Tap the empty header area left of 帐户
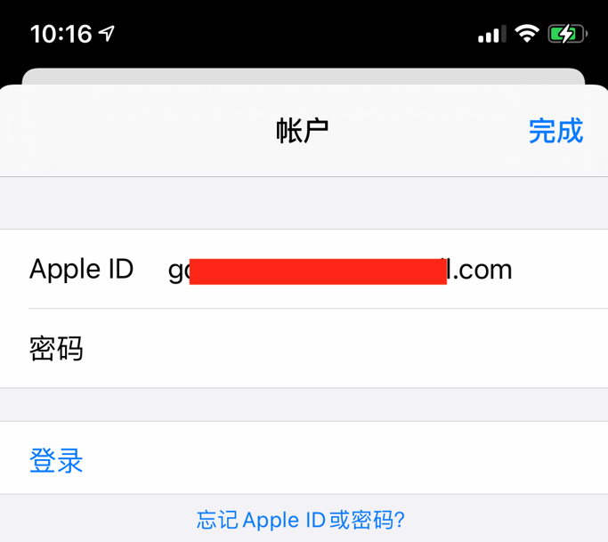608x542 pixels. [x=135, y=131]
